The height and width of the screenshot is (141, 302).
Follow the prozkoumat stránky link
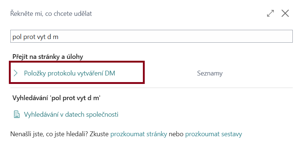pos(139,134)
